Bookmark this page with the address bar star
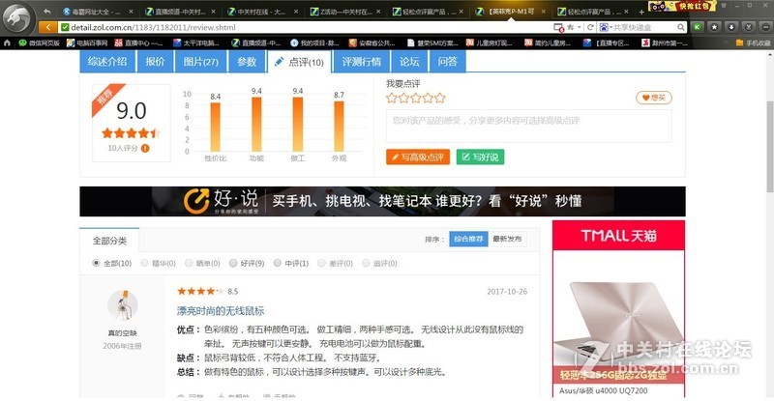774x401 pixels. pos(571,27)
